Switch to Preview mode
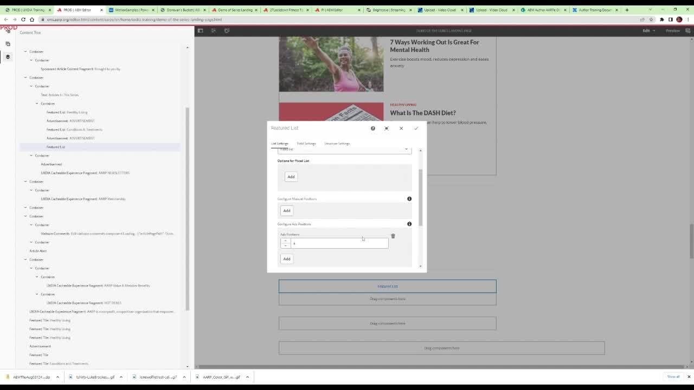The height and width of the screenshot is (390, 694). coord(673,30)
